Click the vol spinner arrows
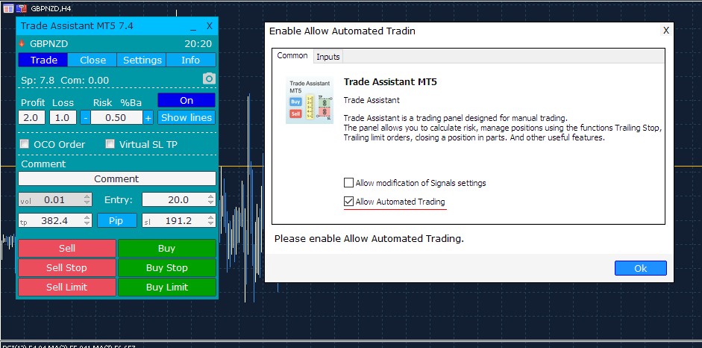The width and height of the screenshot is (702, 348). pyautogui.click(x=87, y=199)
